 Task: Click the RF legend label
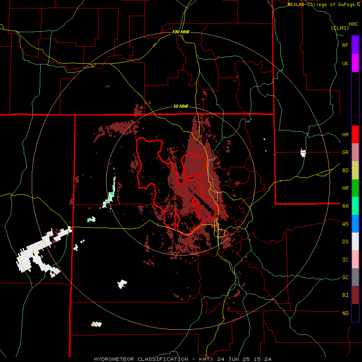pos(345,45)
